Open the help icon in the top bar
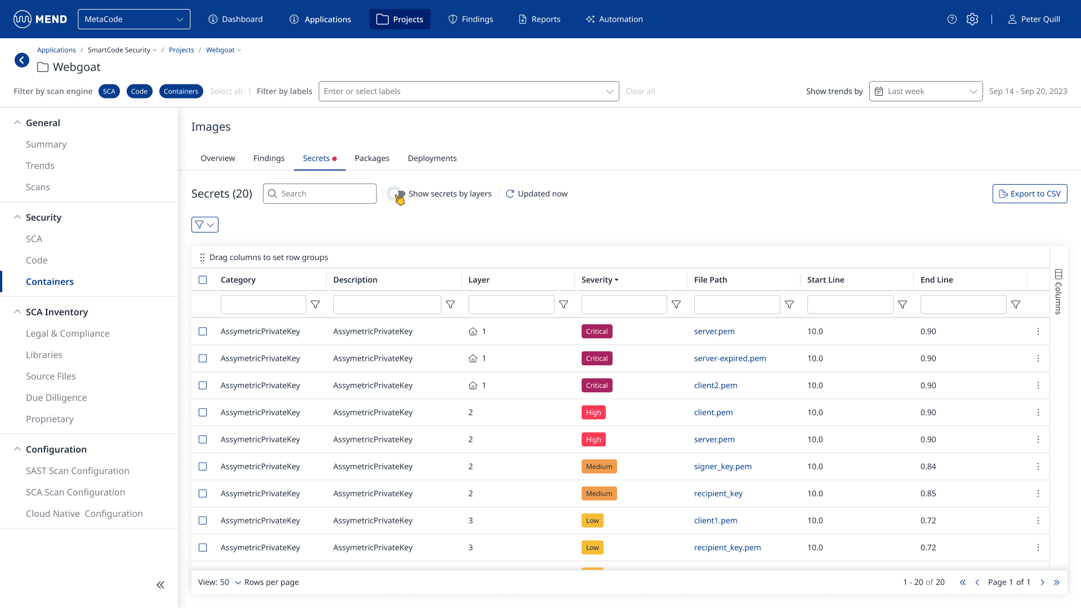The width and height of the screenshot is (1081, 608). tap(953, 19)
